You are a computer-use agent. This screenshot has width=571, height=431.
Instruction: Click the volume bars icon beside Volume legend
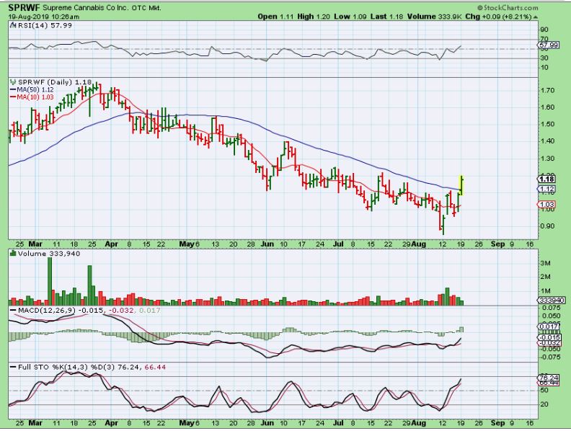pyautogui.click(x=13, y=254)
